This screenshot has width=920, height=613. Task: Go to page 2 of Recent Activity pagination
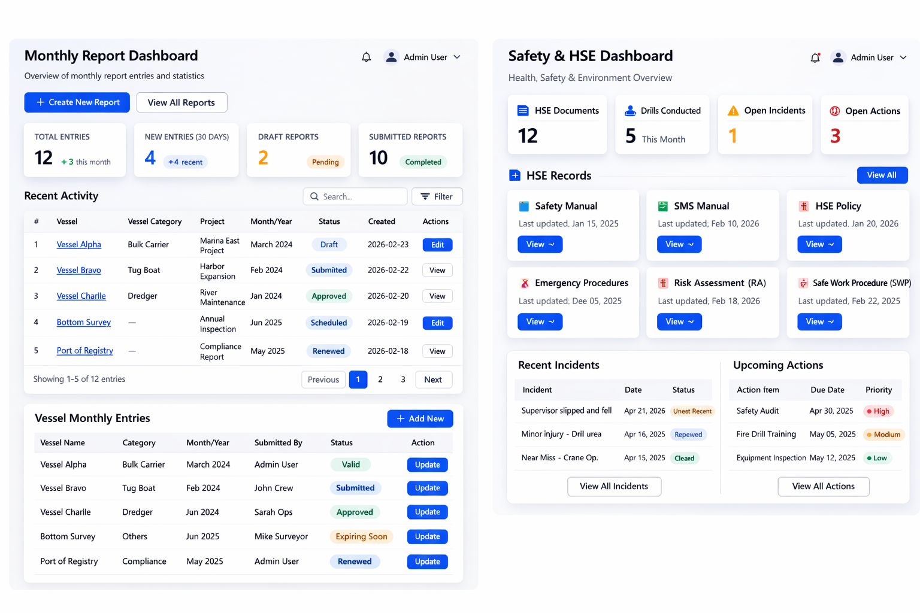click(x=380, y=379)
